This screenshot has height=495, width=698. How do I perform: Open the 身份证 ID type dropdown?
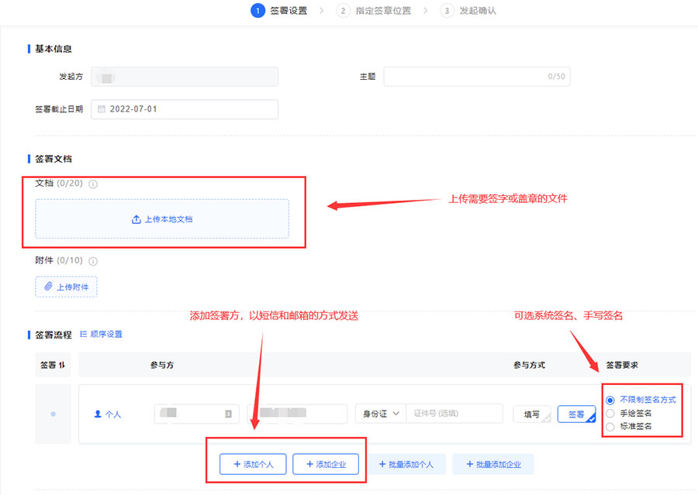[x=380, y=414]
